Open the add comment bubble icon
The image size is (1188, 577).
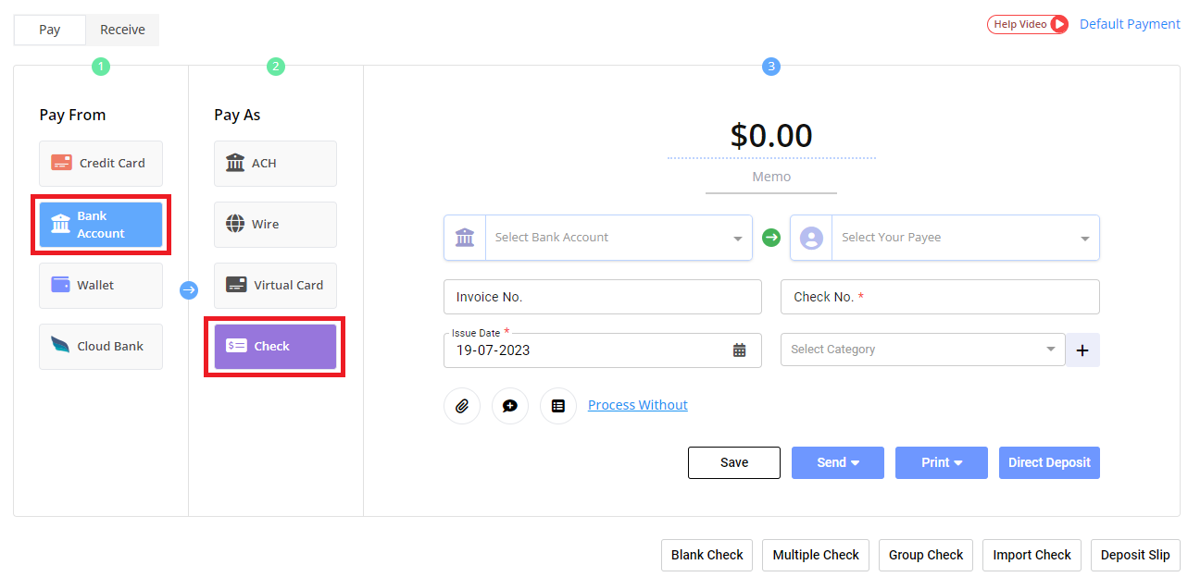point(510,406)
